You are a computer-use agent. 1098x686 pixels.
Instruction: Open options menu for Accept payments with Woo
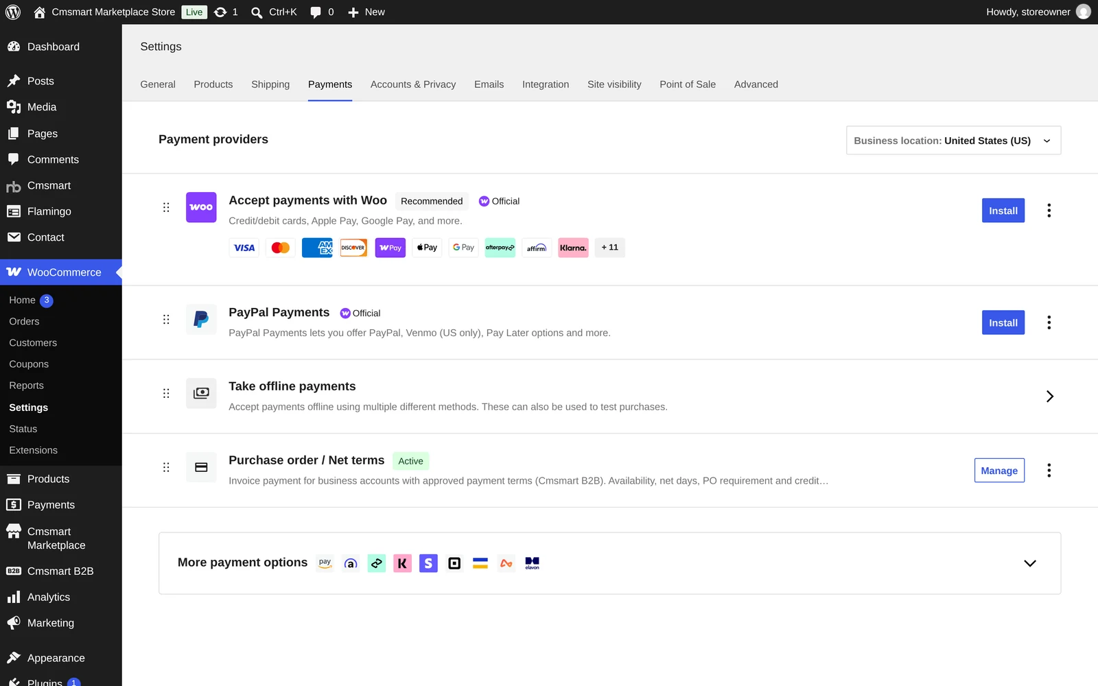tap(1049, 211)
